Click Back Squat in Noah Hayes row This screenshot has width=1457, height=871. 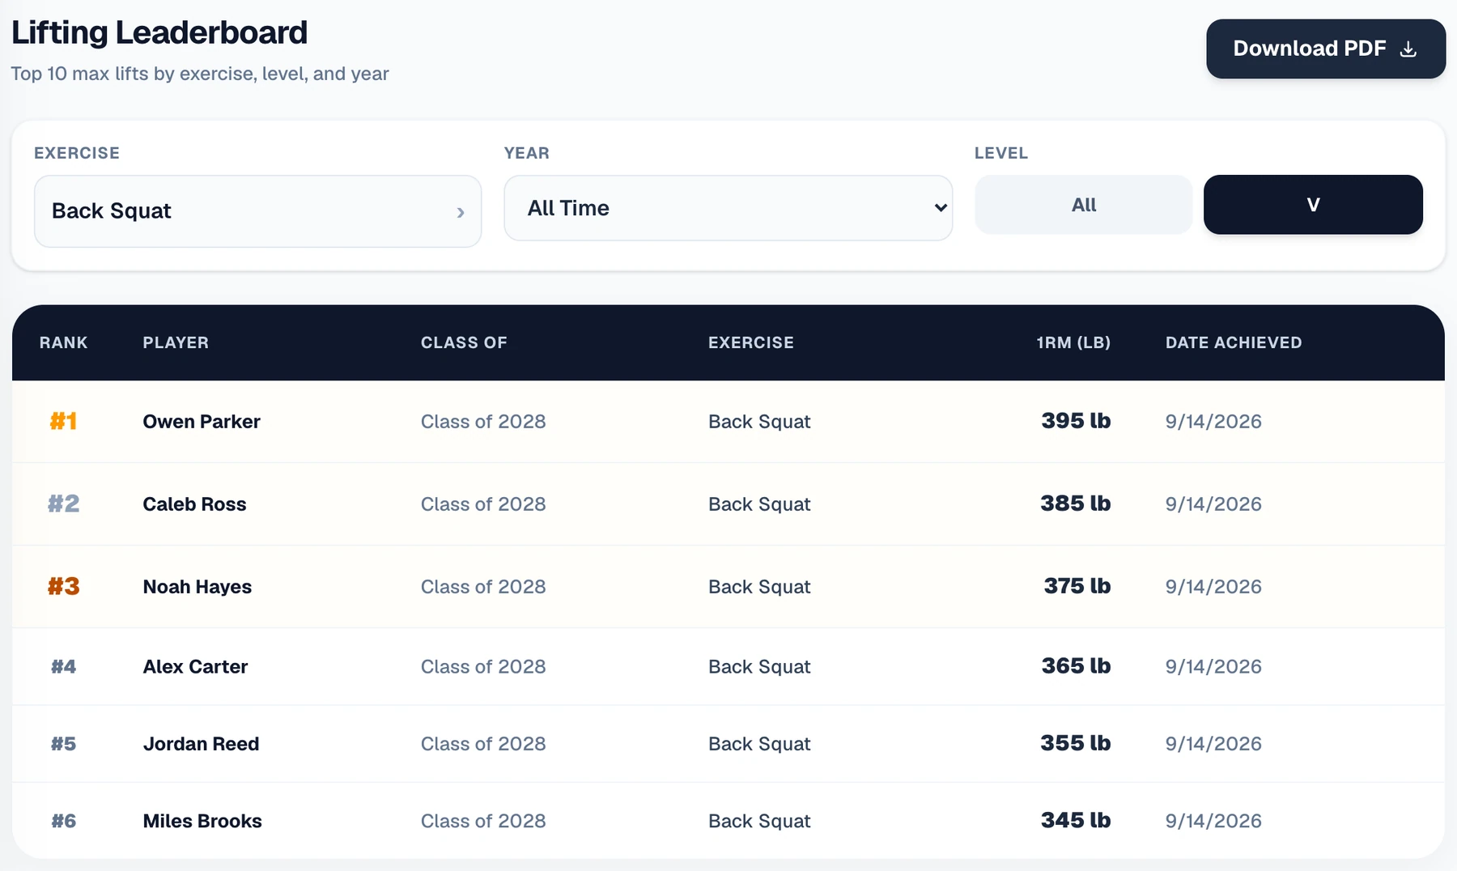pos(759,587)
